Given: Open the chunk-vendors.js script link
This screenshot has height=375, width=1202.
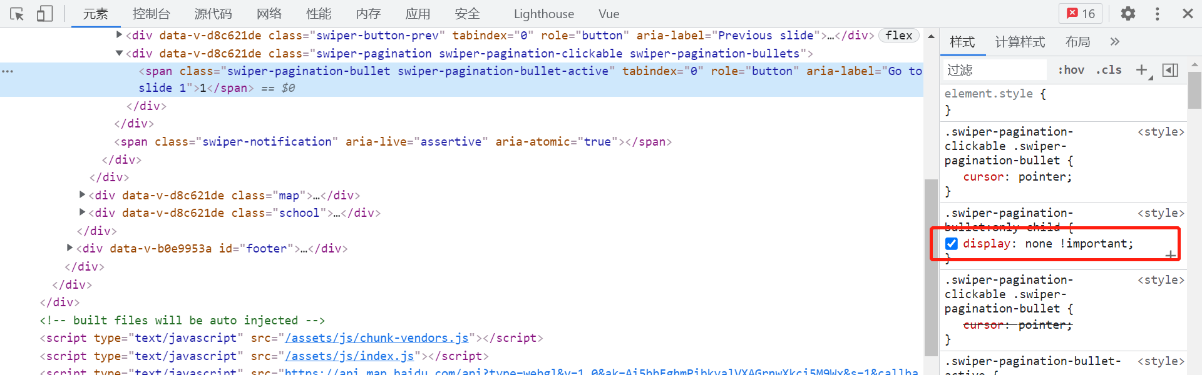Looking at the screenshot, I should coord(377,338).
